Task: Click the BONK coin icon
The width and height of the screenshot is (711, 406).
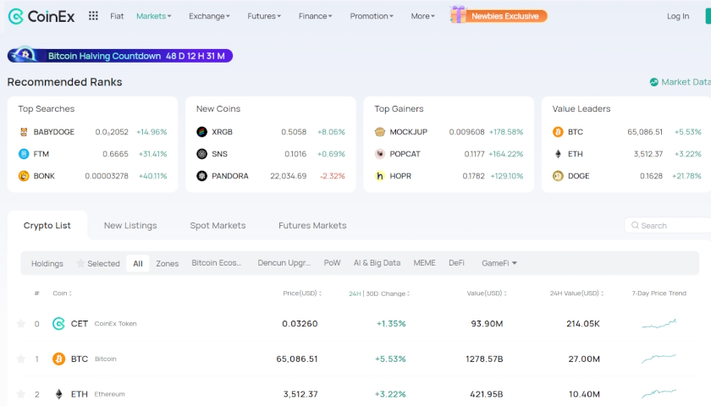Action: (24, 176)
